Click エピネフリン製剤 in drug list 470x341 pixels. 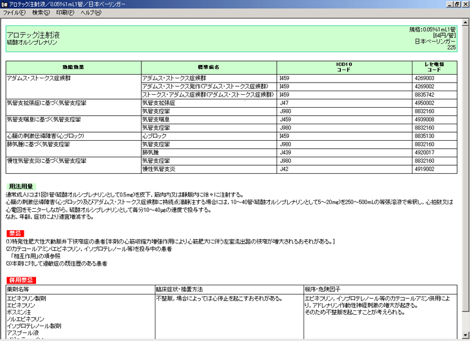(x=26, y=299)
